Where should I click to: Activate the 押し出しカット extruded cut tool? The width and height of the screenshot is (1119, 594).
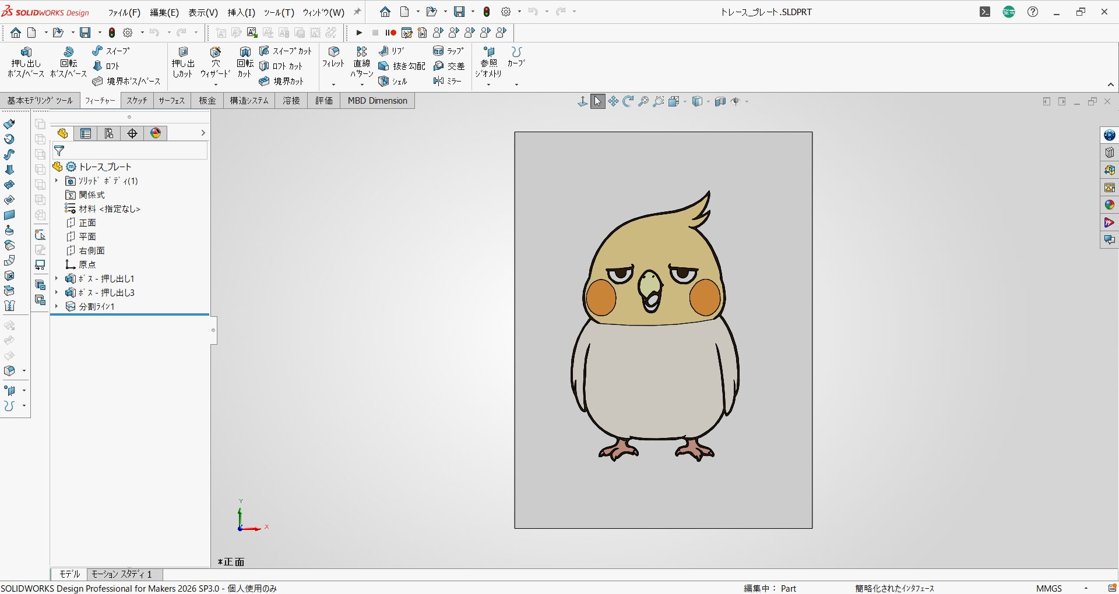pos(183,62)
